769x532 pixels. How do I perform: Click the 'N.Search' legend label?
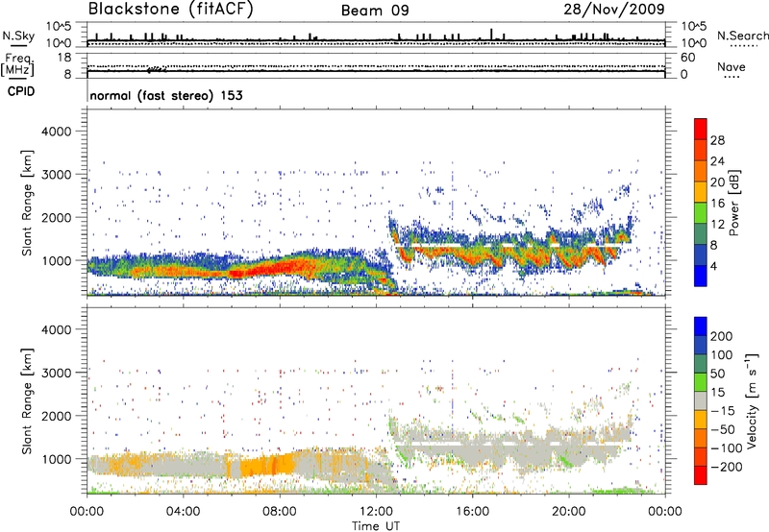click(x=742, y=36)
